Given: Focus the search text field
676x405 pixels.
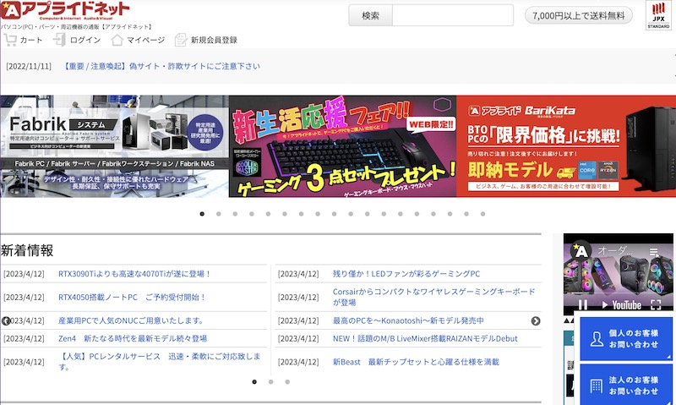Looking at the screenshot, I should 453,15.
